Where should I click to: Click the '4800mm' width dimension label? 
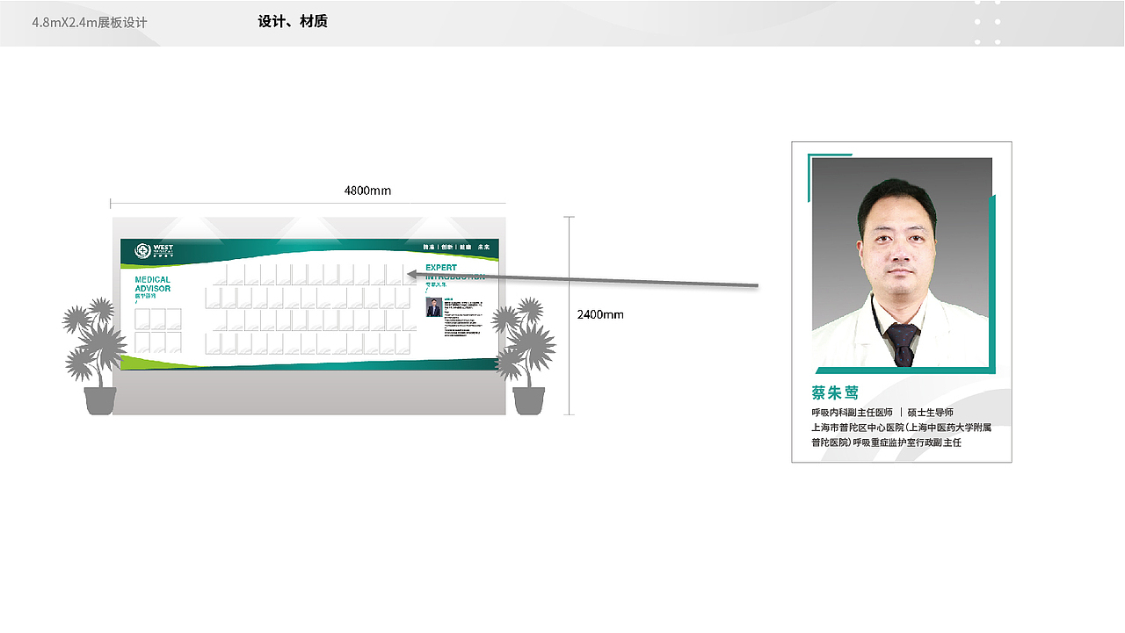(x=367, y=191)
